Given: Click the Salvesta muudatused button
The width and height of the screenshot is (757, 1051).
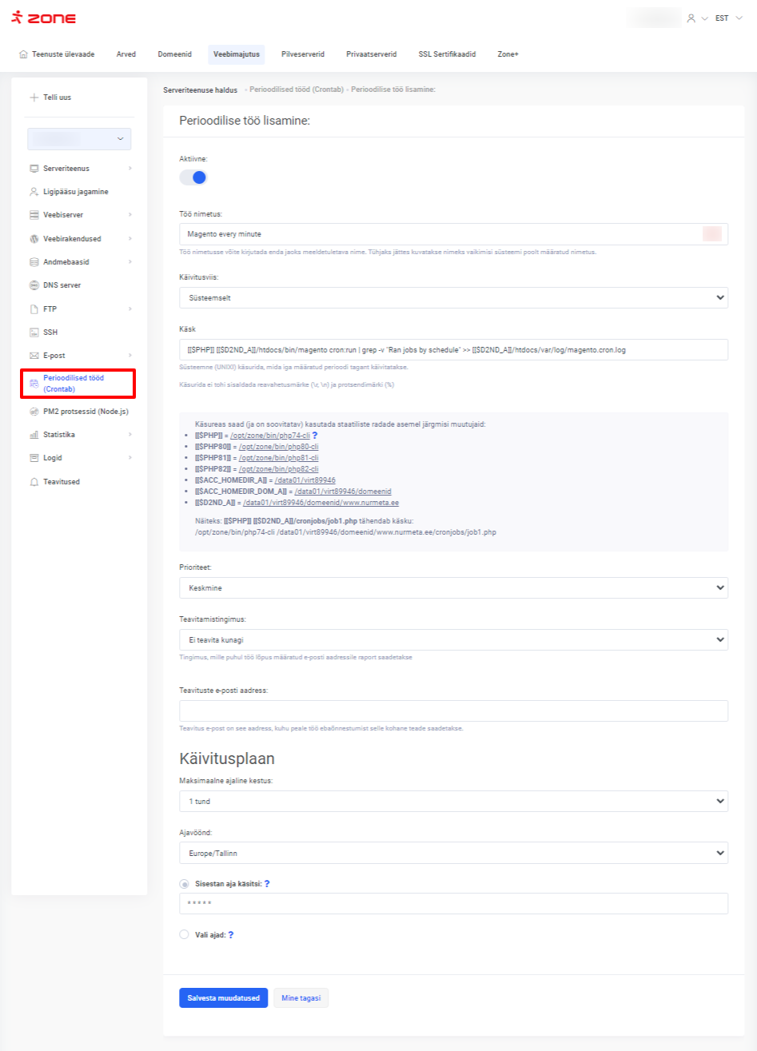Looking at the screenshot, I should tap(223, 998).
